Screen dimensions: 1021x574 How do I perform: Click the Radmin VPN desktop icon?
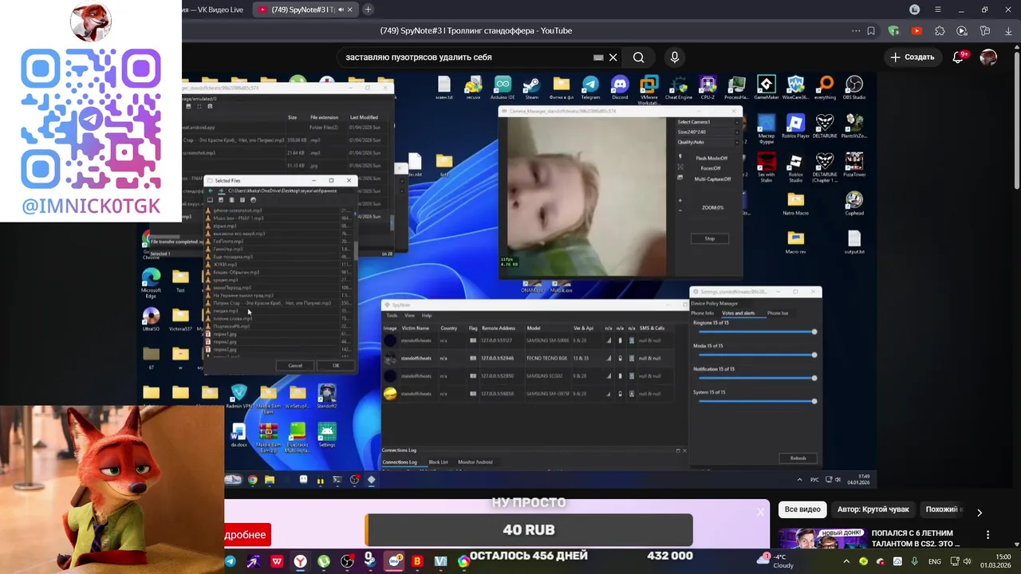238,395
